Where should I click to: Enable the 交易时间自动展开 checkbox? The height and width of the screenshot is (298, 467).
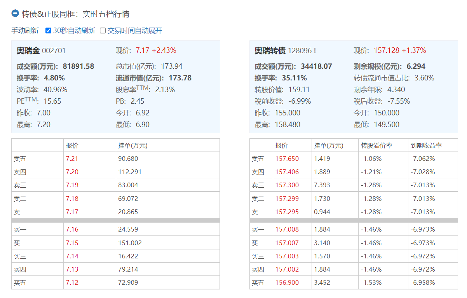point(103,31)
